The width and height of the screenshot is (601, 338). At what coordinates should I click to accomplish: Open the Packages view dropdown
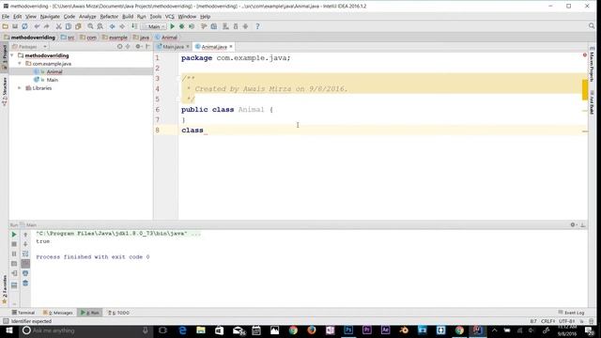29,47
